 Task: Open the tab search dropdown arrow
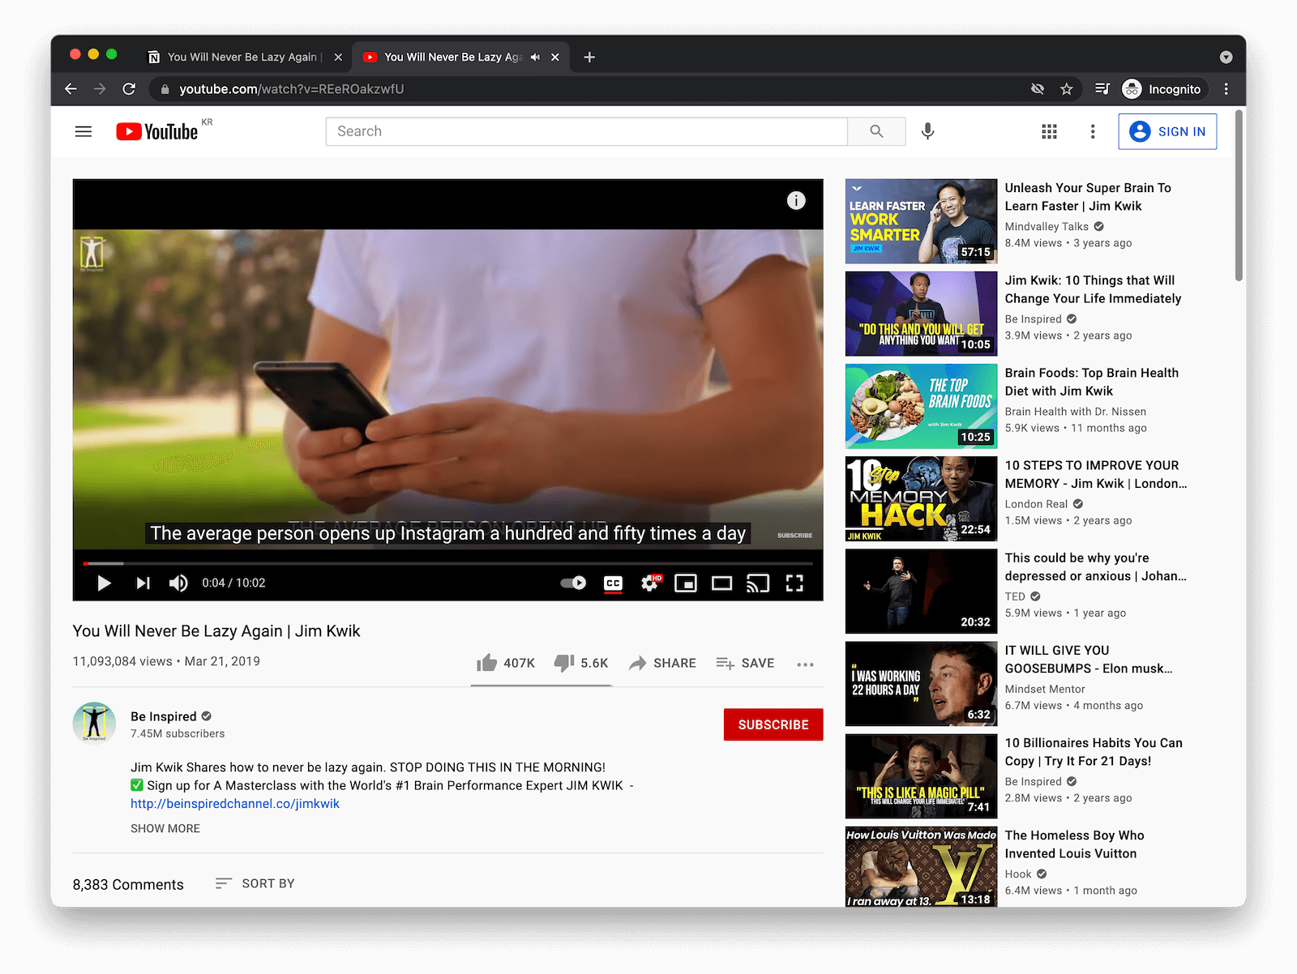(x=1226, y=57)
